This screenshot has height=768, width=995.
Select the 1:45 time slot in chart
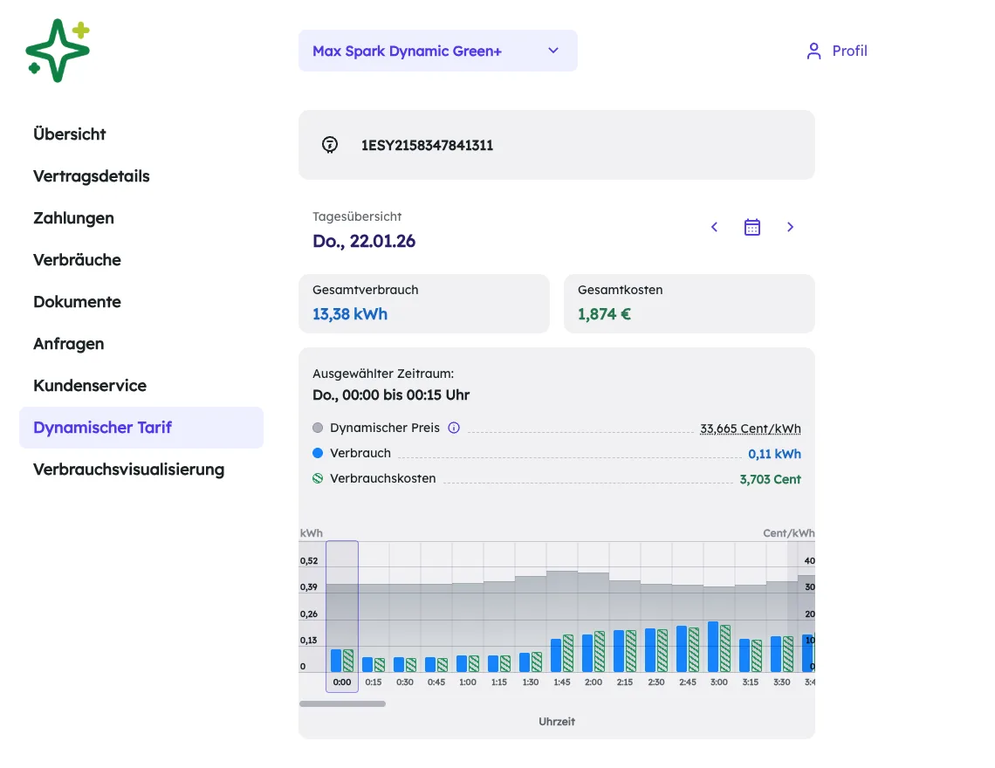point(561,652)
